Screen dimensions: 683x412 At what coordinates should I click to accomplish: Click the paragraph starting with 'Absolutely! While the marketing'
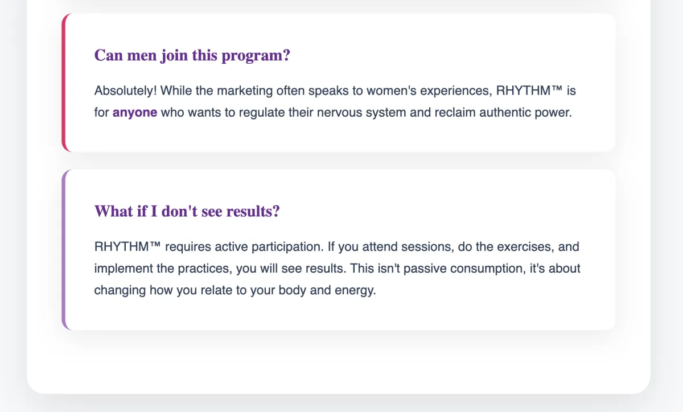[x=336, y=101]
